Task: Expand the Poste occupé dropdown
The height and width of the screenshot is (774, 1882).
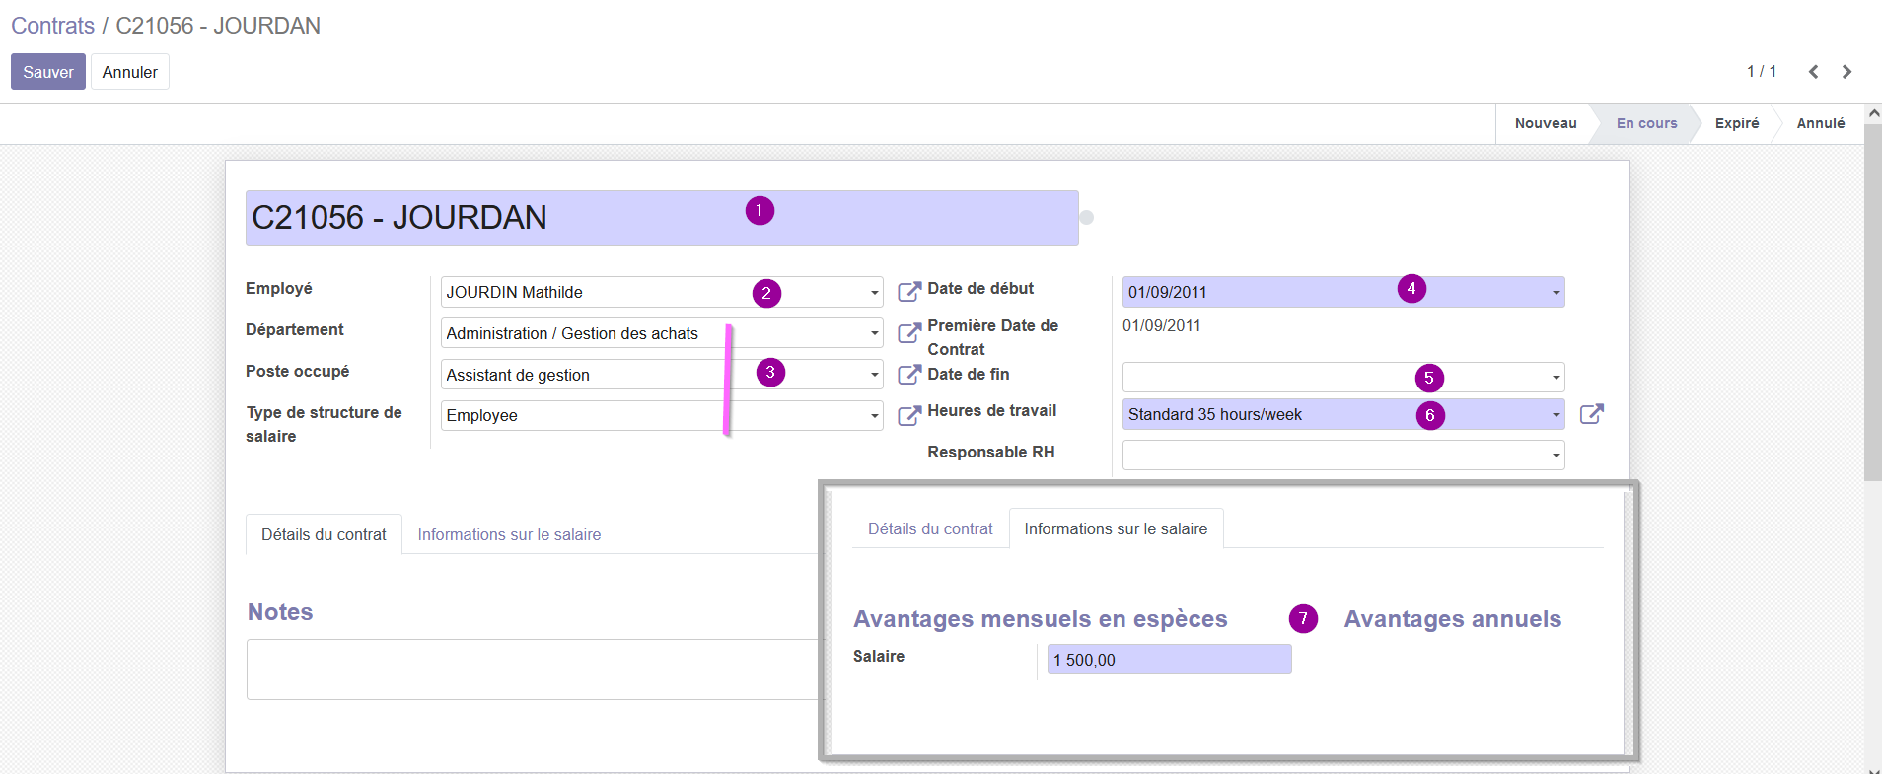Action: (874, 375)
